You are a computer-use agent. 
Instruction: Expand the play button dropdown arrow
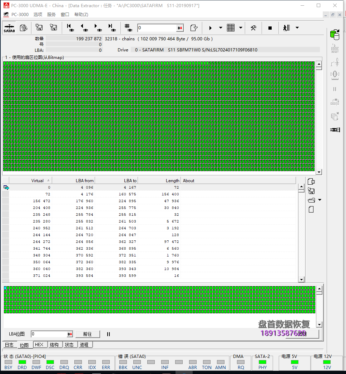(221, 28)
